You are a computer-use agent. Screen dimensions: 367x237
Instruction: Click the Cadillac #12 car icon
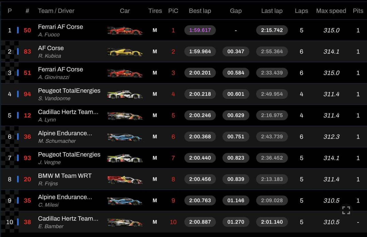pos(125,116)
